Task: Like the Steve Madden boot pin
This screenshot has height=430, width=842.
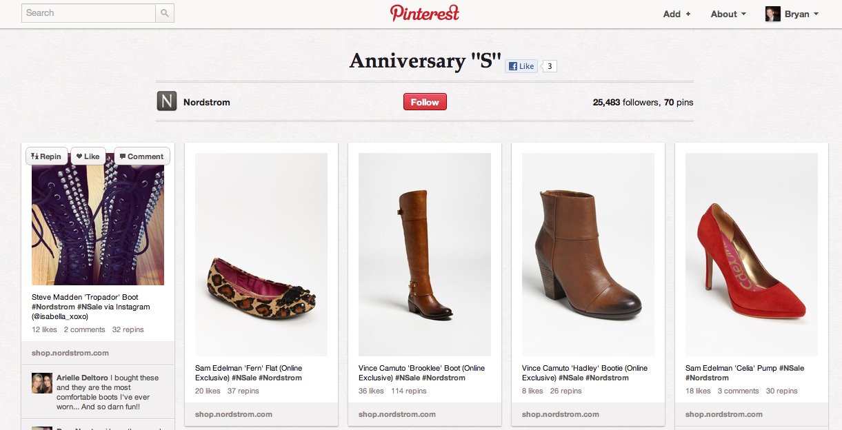Action: tap(88, 156)
